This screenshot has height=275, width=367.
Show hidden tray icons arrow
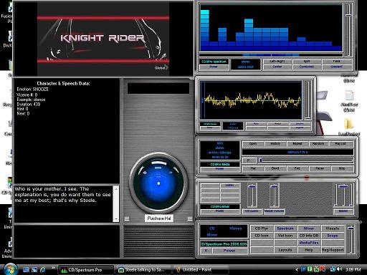(297, 269)
